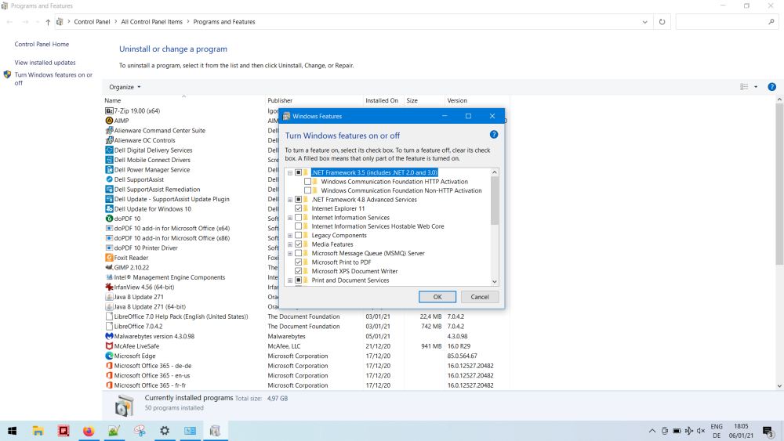Open the View installed updates link
Screen dimensions: 784x441
(x=45, y=63)
